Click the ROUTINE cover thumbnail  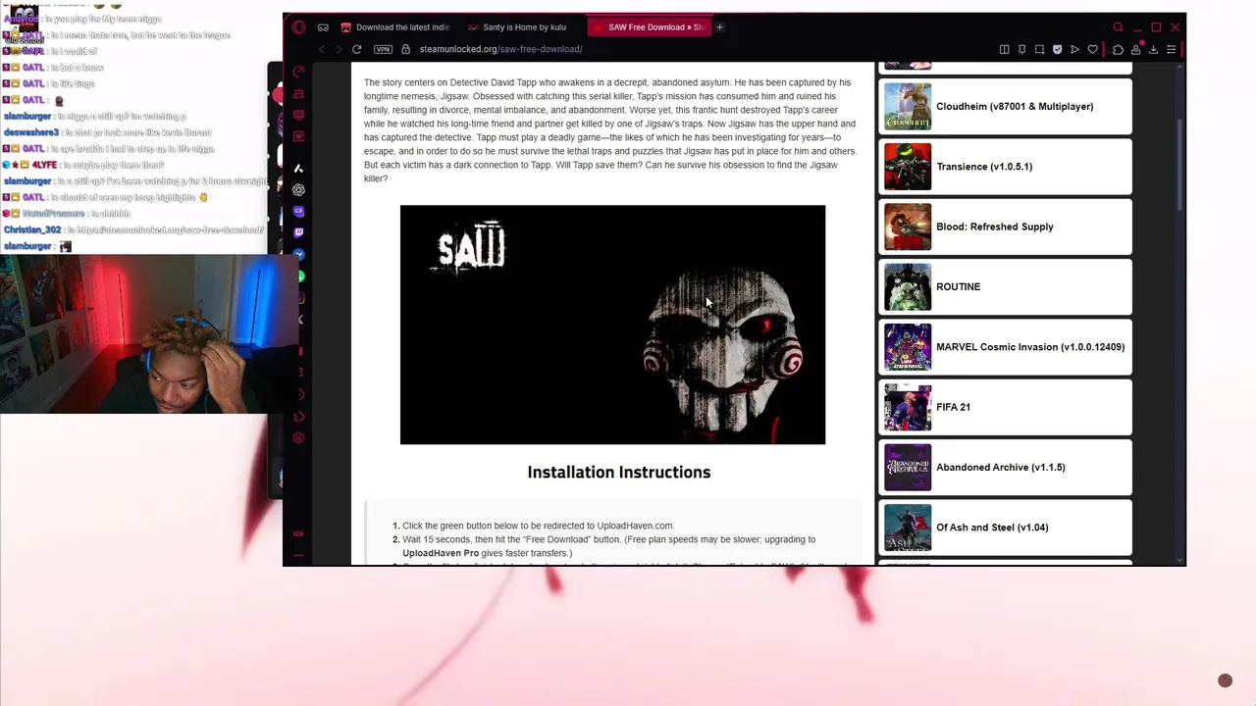pos(908,287)
